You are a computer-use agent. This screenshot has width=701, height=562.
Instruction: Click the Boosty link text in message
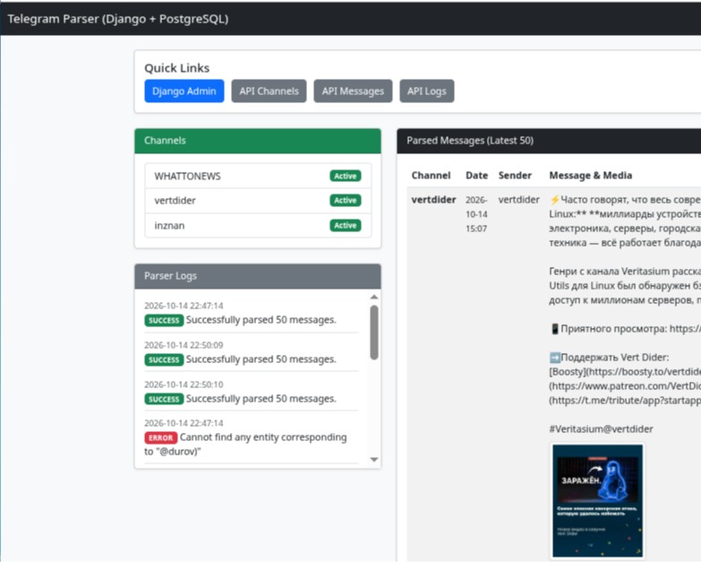pos(568,372)
